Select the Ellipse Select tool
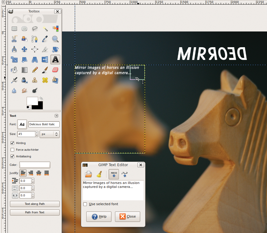The image size is (267, 233). point(24,28)
